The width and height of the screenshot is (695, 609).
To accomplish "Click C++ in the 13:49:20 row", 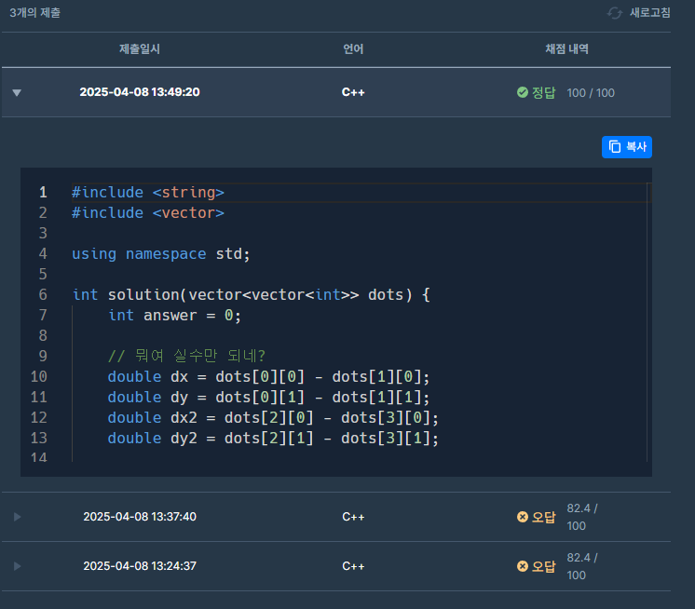I will (353, 92).
